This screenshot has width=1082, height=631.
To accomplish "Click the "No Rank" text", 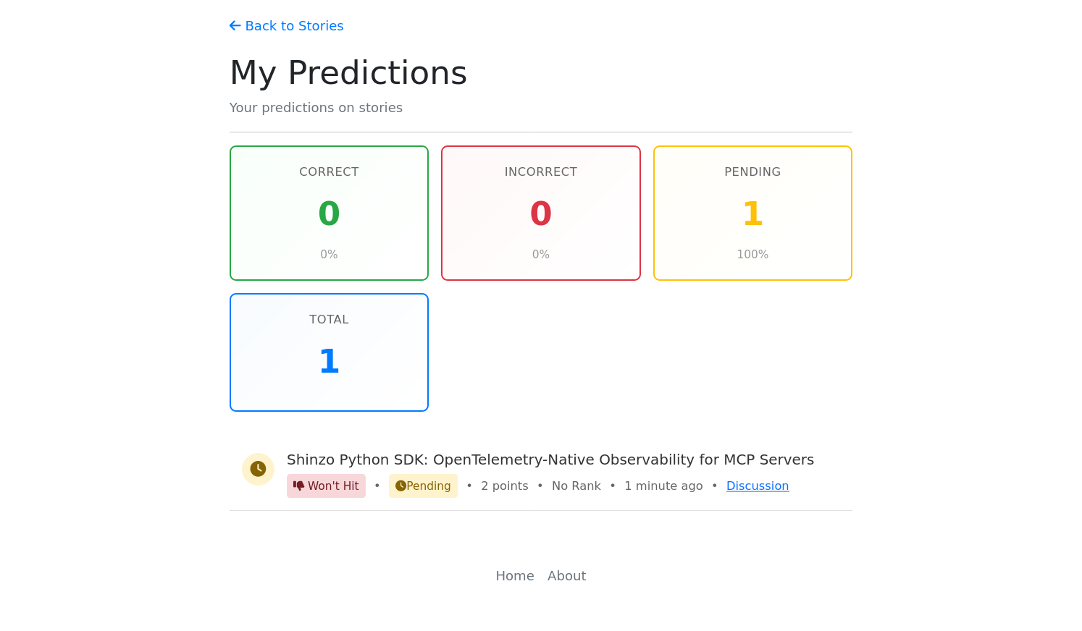I will [576, 486].
